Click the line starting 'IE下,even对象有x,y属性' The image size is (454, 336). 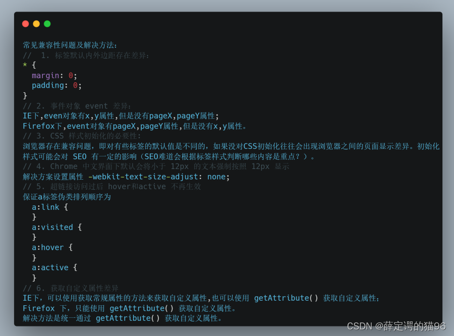pyautogui.click(x=121, y=116)
